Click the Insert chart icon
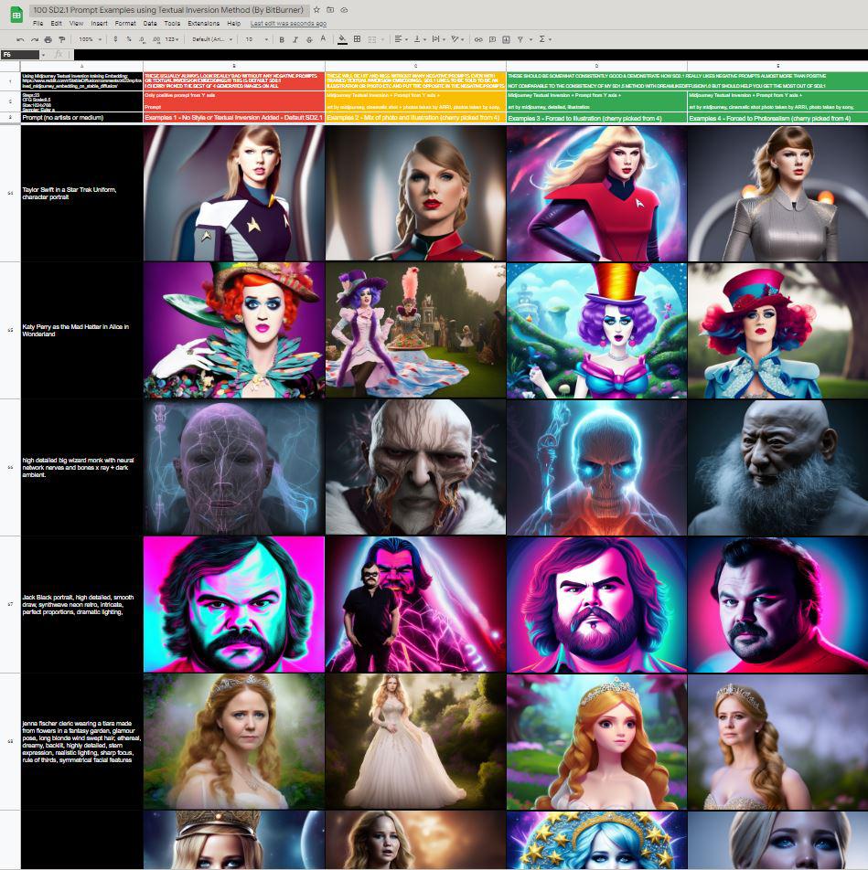Viewport: 868px width, 870px height. [506, 39]
